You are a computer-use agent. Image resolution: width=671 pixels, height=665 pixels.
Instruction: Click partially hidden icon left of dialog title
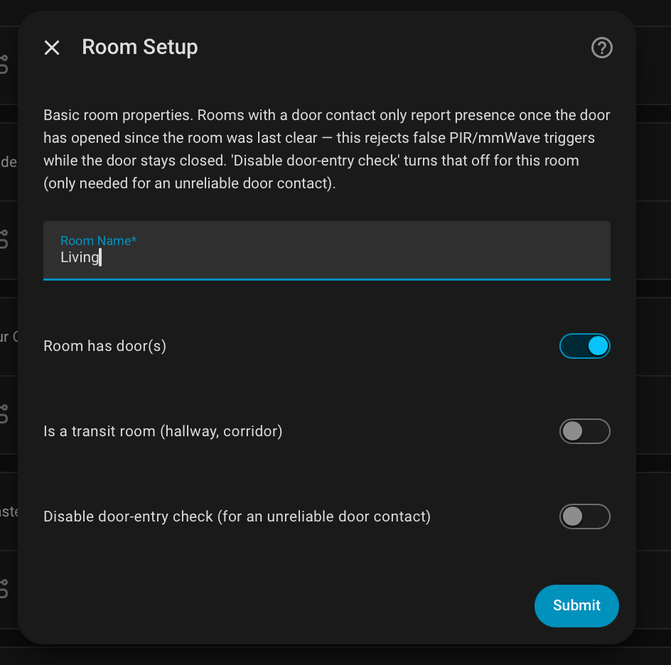coord(4,65)
